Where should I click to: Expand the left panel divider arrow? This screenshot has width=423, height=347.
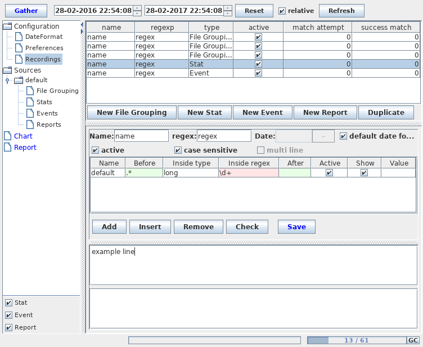click(82, 32)
